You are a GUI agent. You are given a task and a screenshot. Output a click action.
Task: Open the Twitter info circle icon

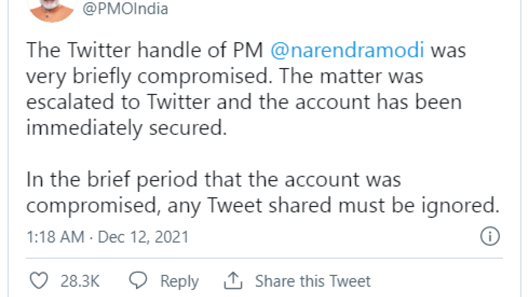[x=490, y=237]
